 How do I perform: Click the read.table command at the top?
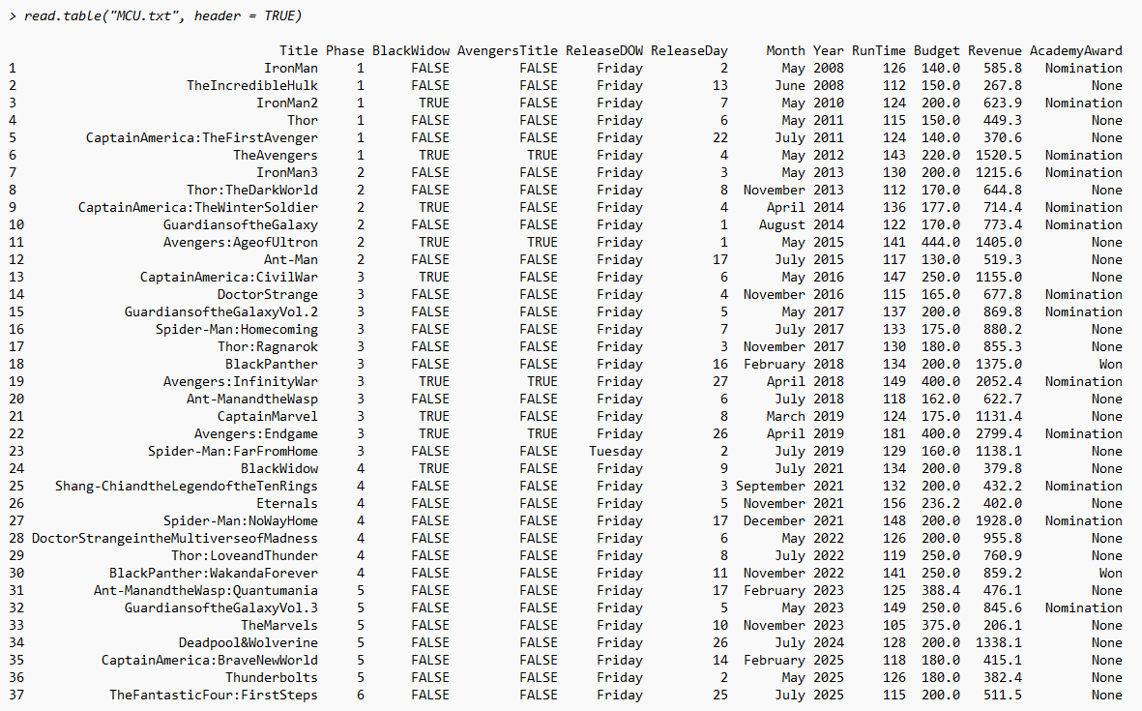(164, 15)
